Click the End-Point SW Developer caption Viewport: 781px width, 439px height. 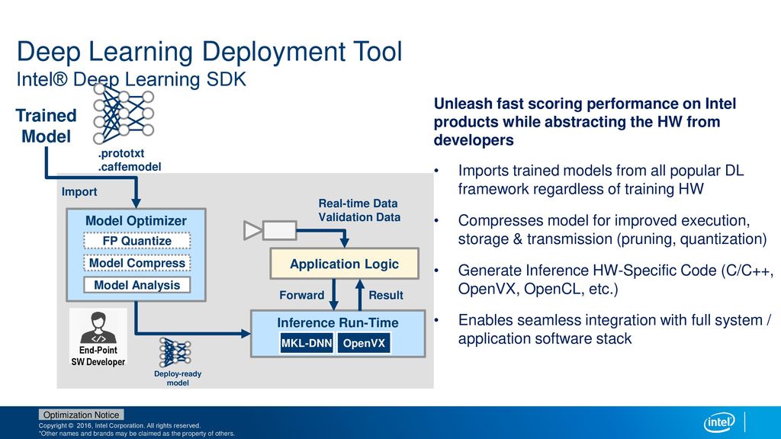[98, 356]
